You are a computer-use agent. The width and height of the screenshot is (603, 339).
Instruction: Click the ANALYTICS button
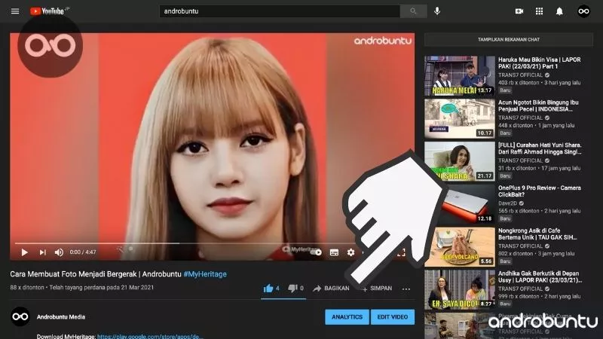click(347, 317)
